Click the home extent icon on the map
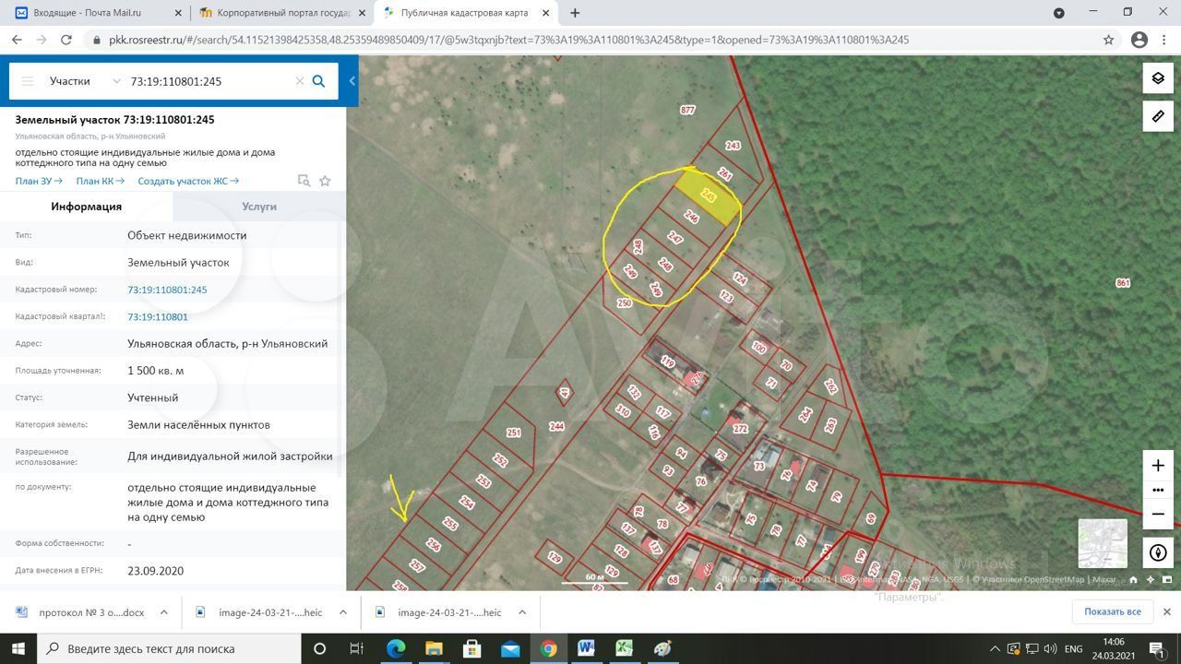Image resolution: width=1181 pixels, height=664 pixels. (x=1134, y=580)
